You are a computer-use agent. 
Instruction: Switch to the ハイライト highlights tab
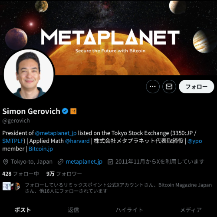[129, 210]
